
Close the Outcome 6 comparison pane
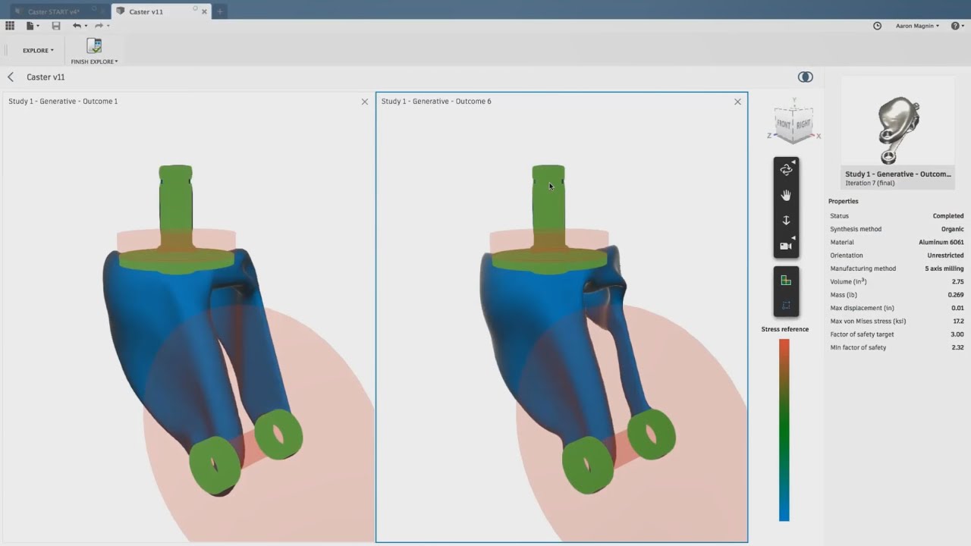point(737,102)
